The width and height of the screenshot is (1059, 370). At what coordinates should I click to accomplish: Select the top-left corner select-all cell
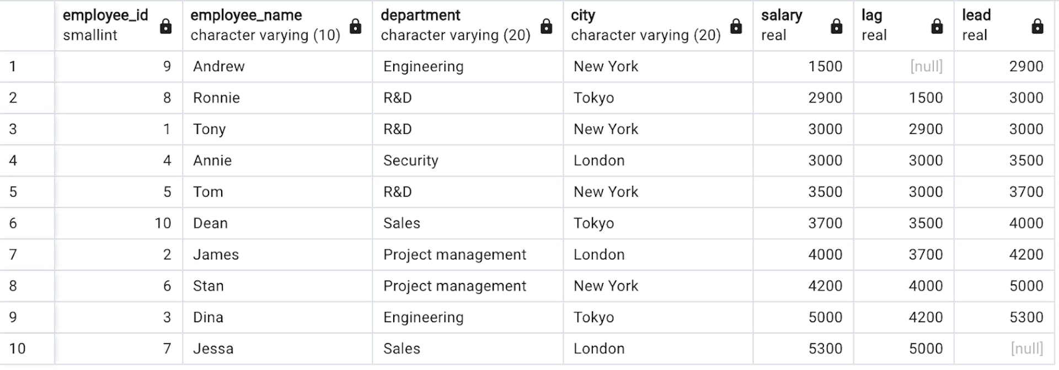pos(26,25)
